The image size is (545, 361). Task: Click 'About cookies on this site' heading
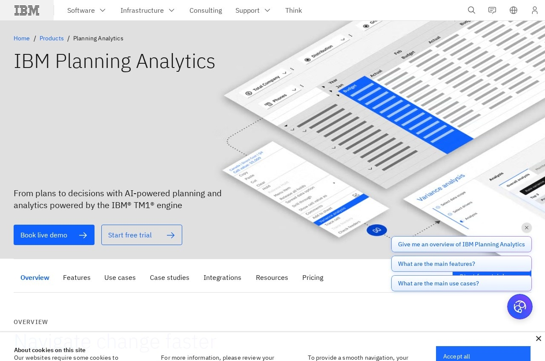pyautogui.click(x=50, y=350)
